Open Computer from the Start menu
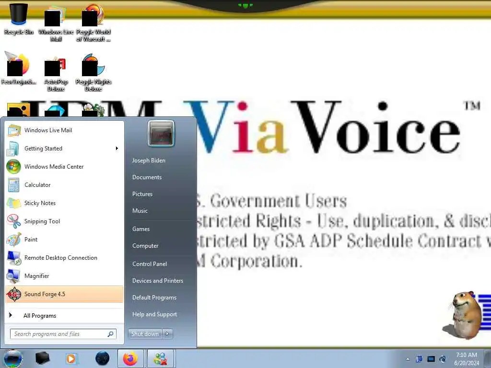This screenshot has height=368, width=491. (145, 246)
